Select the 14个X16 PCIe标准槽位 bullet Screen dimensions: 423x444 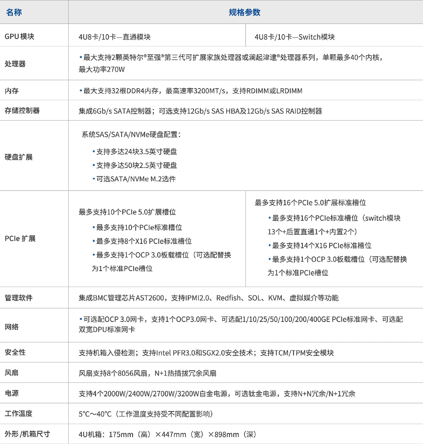[322, 246]
